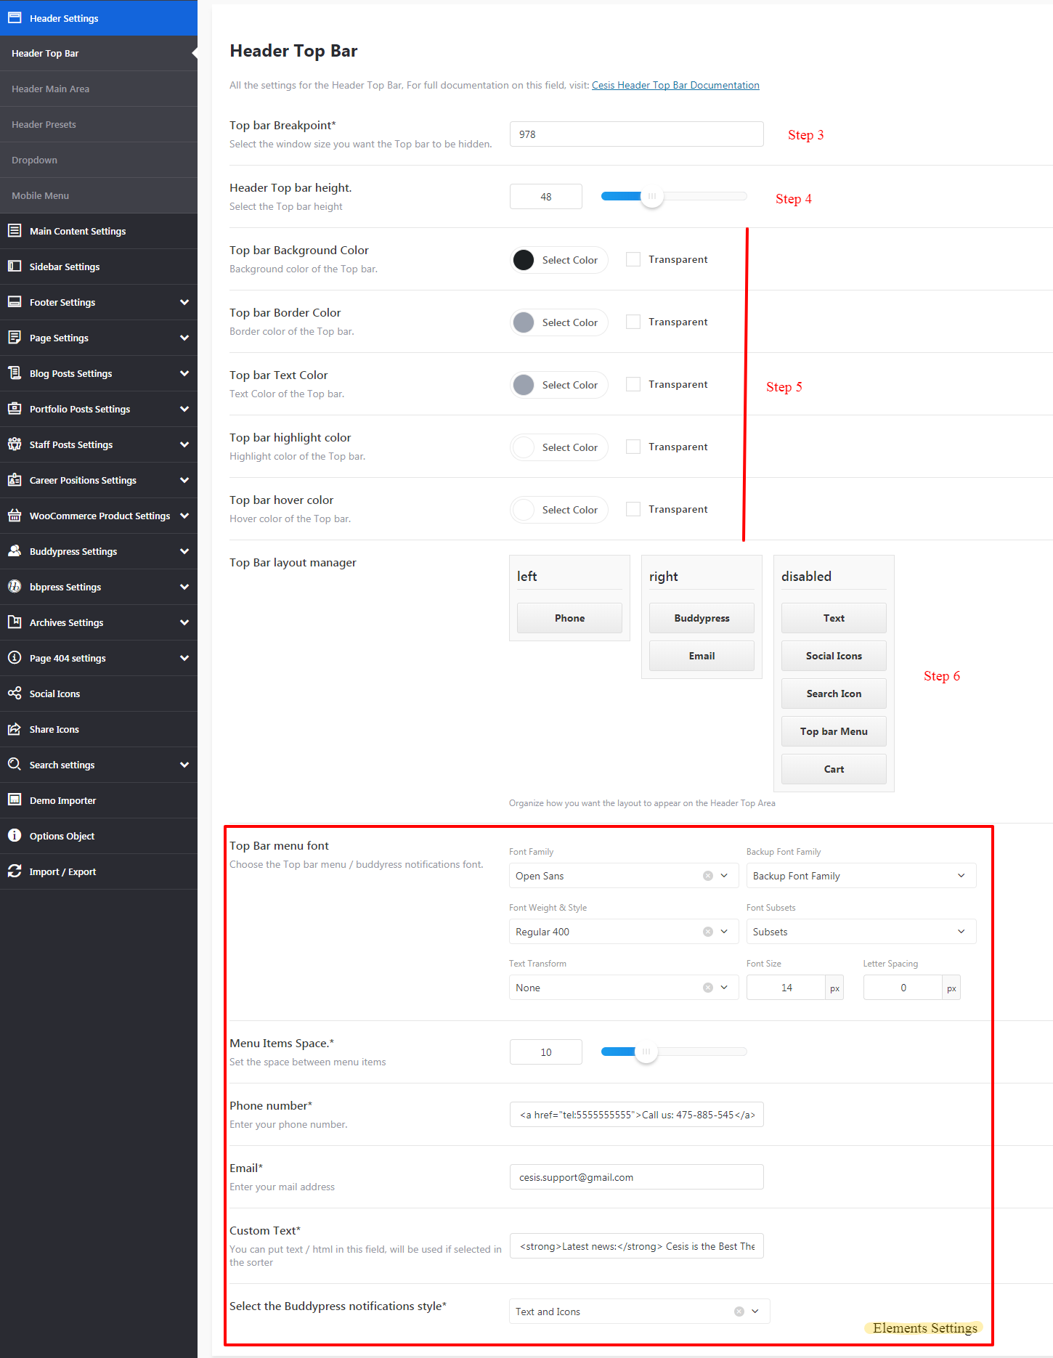Check Transparent for Top bar Text Color
This screenshot has height=1358, width=1053.
[x=633, y=385]
